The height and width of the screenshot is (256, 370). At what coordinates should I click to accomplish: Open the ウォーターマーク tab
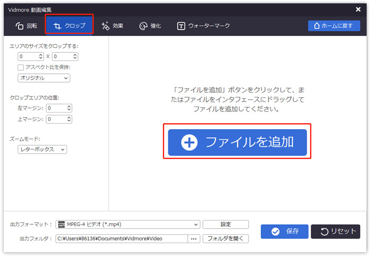pos(203,26)
